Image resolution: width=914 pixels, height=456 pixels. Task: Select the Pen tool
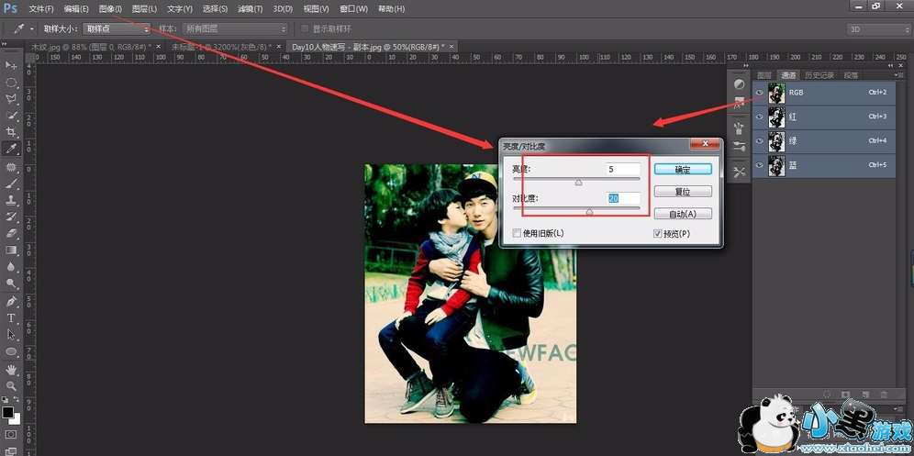(x=12, y=301)
